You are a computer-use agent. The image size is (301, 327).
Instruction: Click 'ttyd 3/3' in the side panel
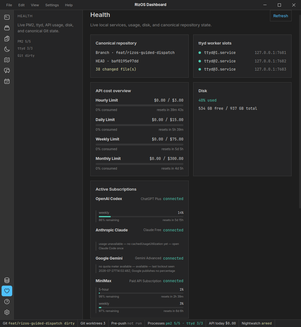[25, 48]
